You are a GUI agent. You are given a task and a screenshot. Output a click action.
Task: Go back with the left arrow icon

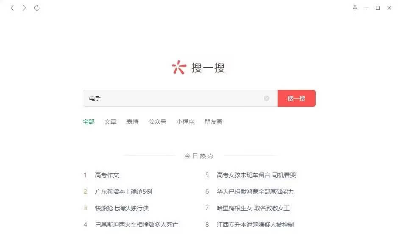12,8
